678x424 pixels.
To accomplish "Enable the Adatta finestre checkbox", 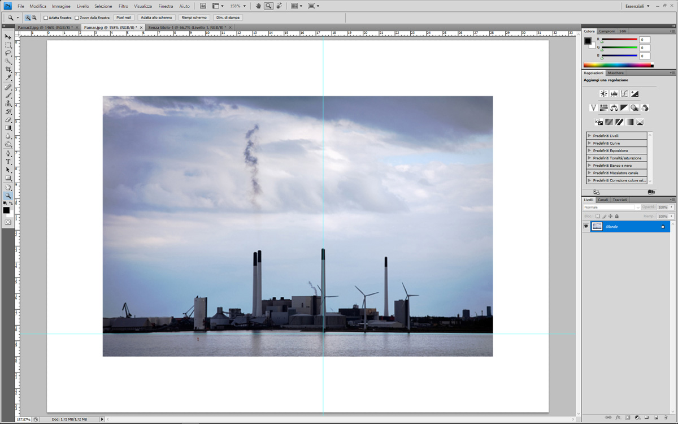I will [46, 18].
